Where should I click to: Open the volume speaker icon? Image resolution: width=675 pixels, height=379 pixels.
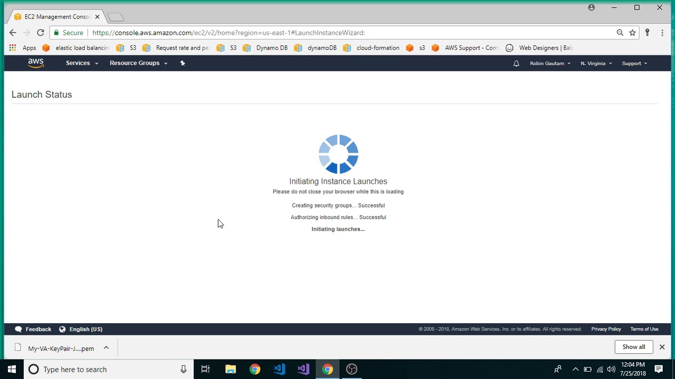pos(611,370)
